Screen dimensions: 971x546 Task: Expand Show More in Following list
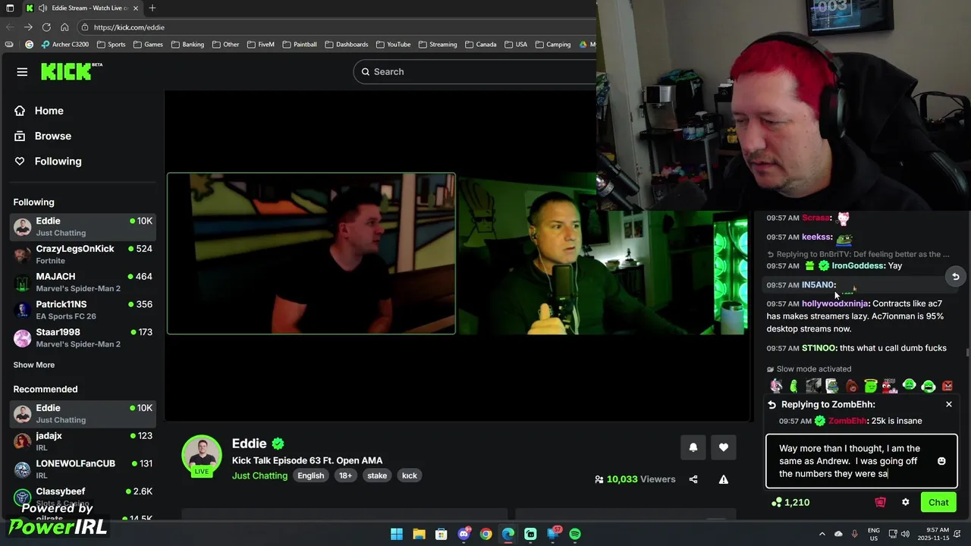[x=33, y=365]
